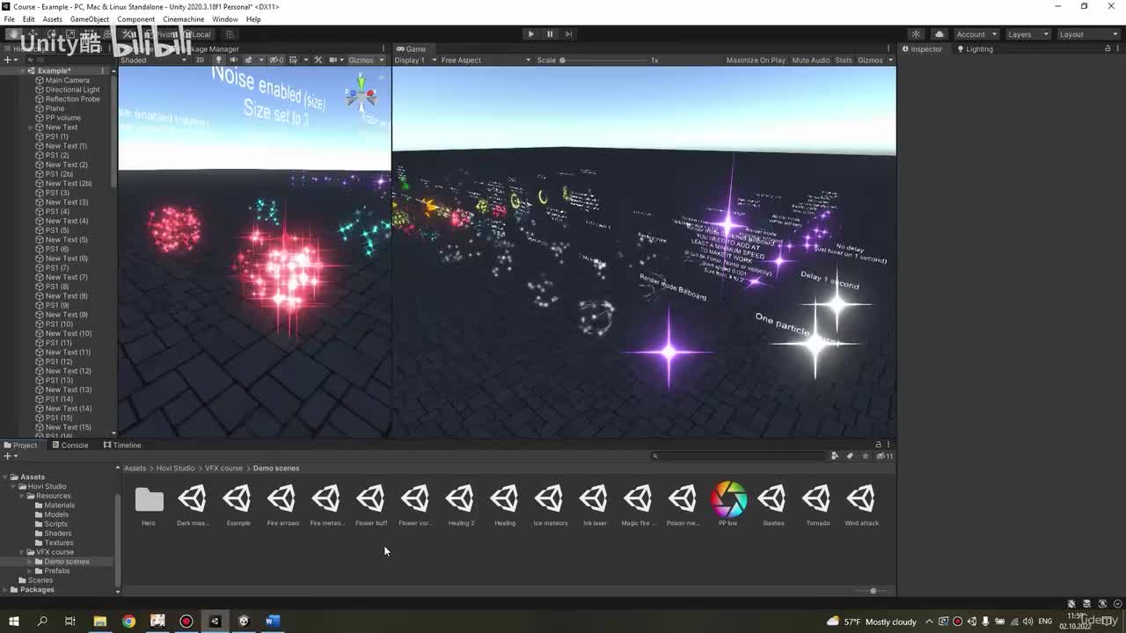
Task: Select the PP low profile asset
Action: click(x=728, y=505)
